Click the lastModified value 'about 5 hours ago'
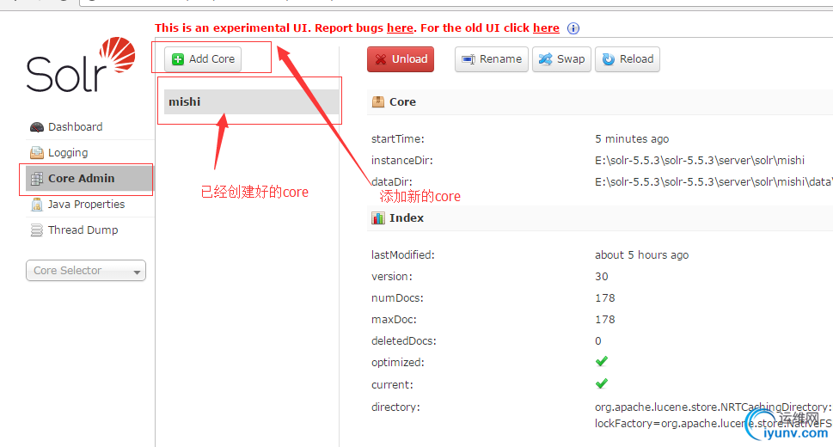The height and width of the screenshot is (447, 833). 642,255
